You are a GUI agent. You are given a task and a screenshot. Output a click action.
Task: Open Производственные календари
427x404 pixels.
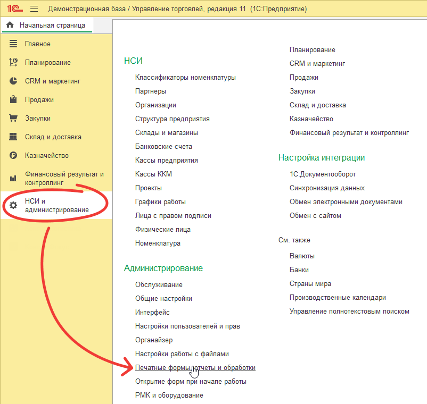point(338,298)
